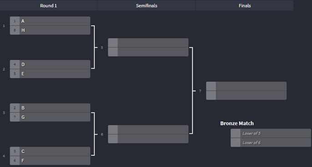This screenshot has width=312, height=167.
Task: Click participant D in match 2
Action: [x=50, y=65]
